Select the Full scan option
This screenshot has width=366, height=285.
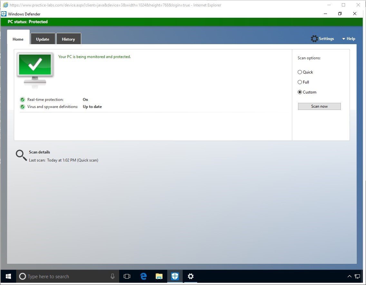303,82
